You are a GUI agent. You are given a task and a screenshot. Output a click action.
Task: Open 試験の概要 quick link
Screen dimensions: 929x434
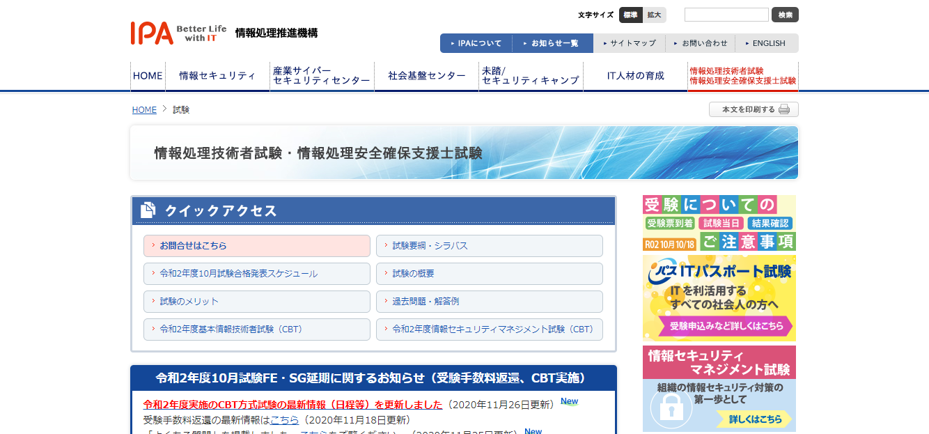pyautogui.click(x=490, y=274)
